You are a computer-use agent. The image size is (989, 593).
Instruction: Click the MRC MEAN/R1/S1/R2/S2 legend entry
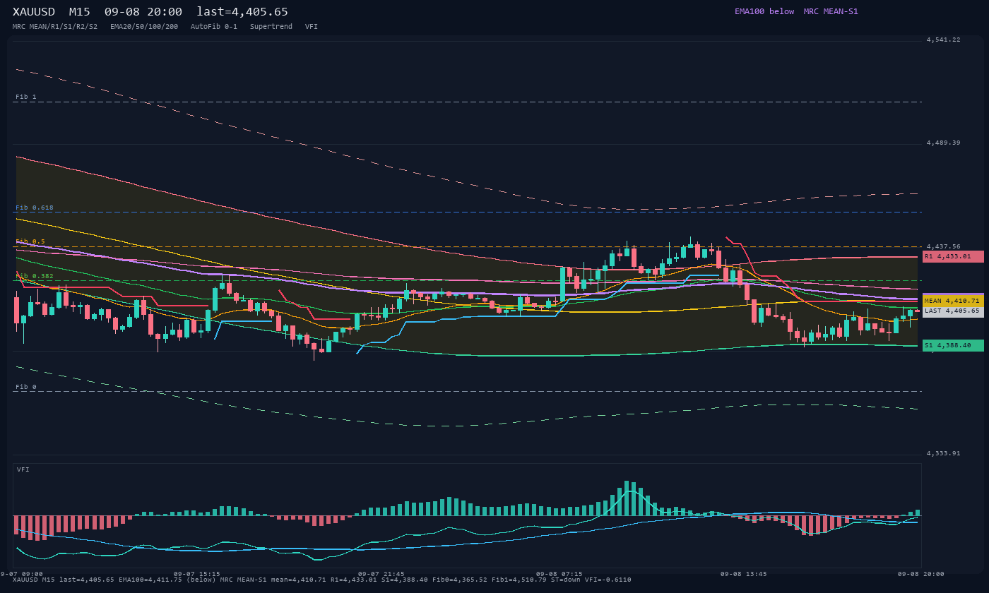coord(55,26)
